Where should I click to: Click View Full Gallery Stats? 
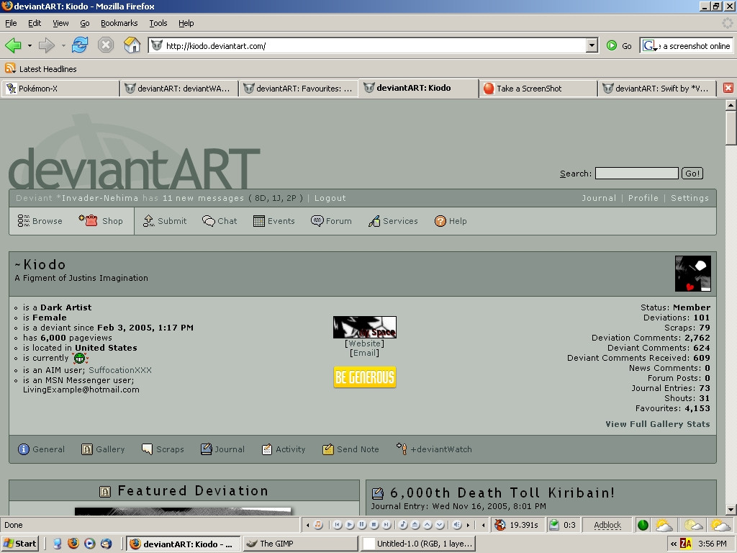pos(658,424)
